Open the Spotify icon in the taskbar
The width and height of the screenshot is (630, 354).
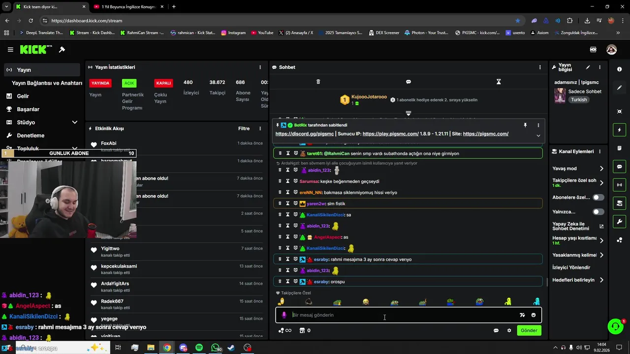pos(199,348)
